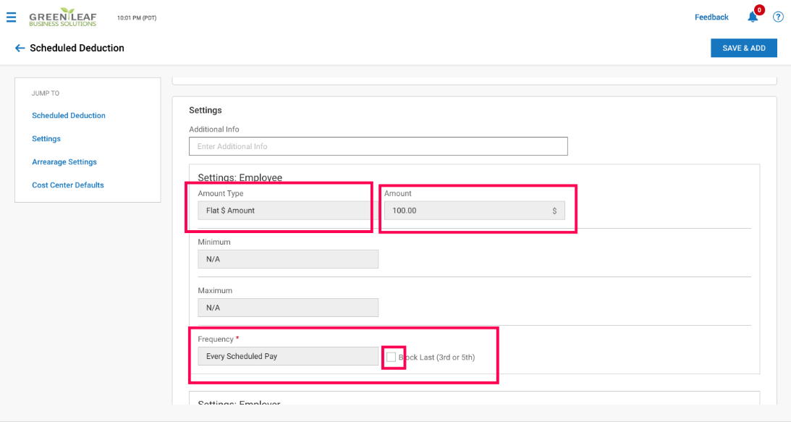Open the help question mark icon

[x=778, y=17]
